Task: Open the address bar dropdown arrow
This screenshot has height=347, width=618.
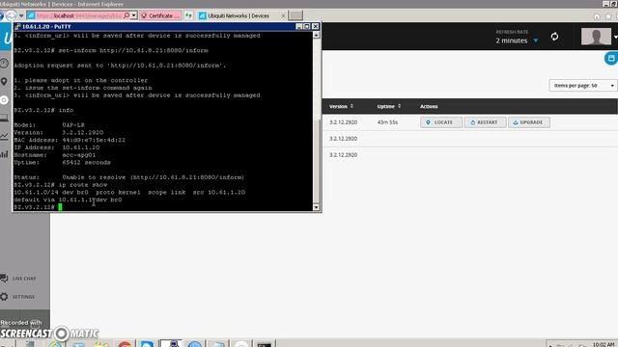Action: click(134, 15)
